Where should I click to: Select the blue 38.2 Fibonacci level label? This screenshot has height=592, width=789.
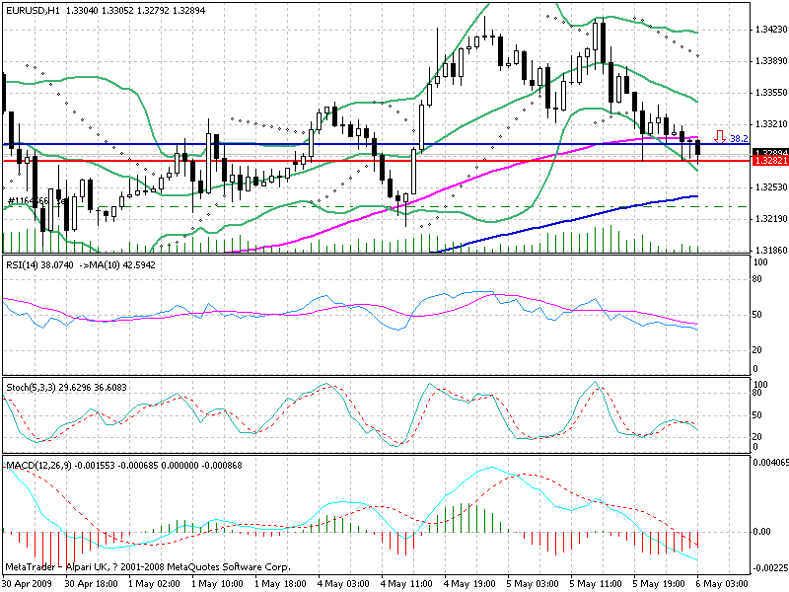[x=739, y=138]
